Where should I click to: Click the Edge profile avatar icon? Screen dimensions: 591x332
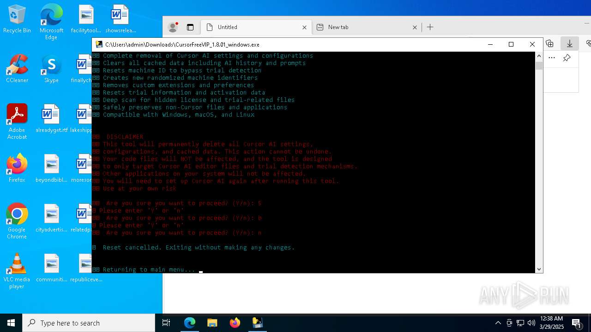point(173,27)
